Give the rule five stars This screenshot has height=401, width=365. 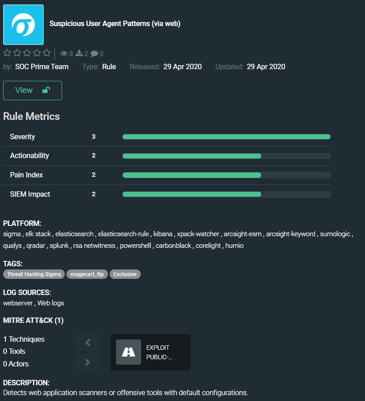[47, 53]
